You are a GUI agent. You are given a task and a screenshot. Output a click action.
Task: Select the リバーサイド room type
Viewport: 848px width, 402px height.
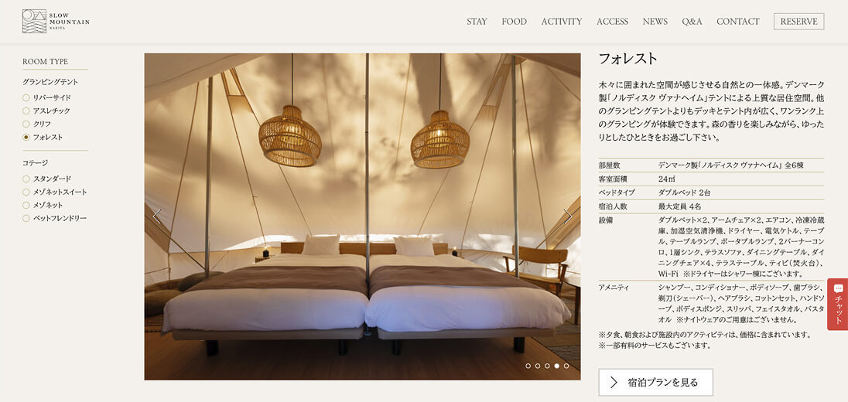pos(46,98)
